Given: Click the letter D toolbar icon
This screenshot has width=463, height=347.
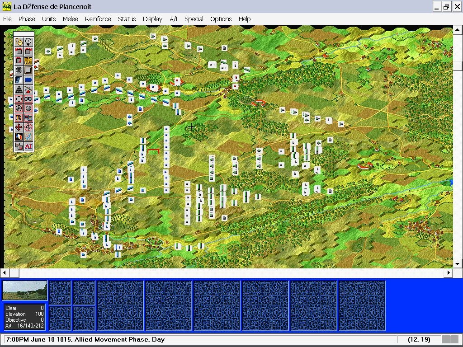Looking at the screenshot, I should 19,118.
